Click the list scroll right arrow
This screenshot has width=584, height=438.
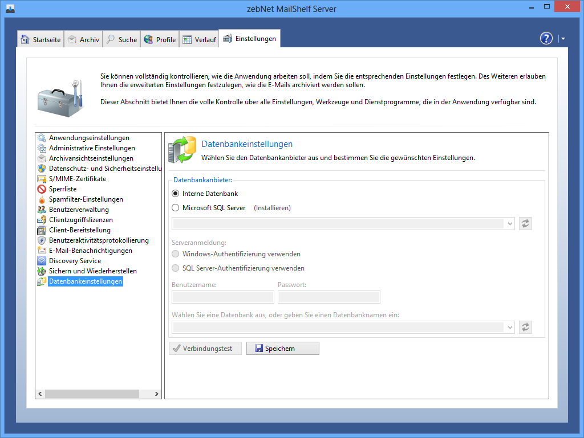pyautogui.click(x=156, y=394)
